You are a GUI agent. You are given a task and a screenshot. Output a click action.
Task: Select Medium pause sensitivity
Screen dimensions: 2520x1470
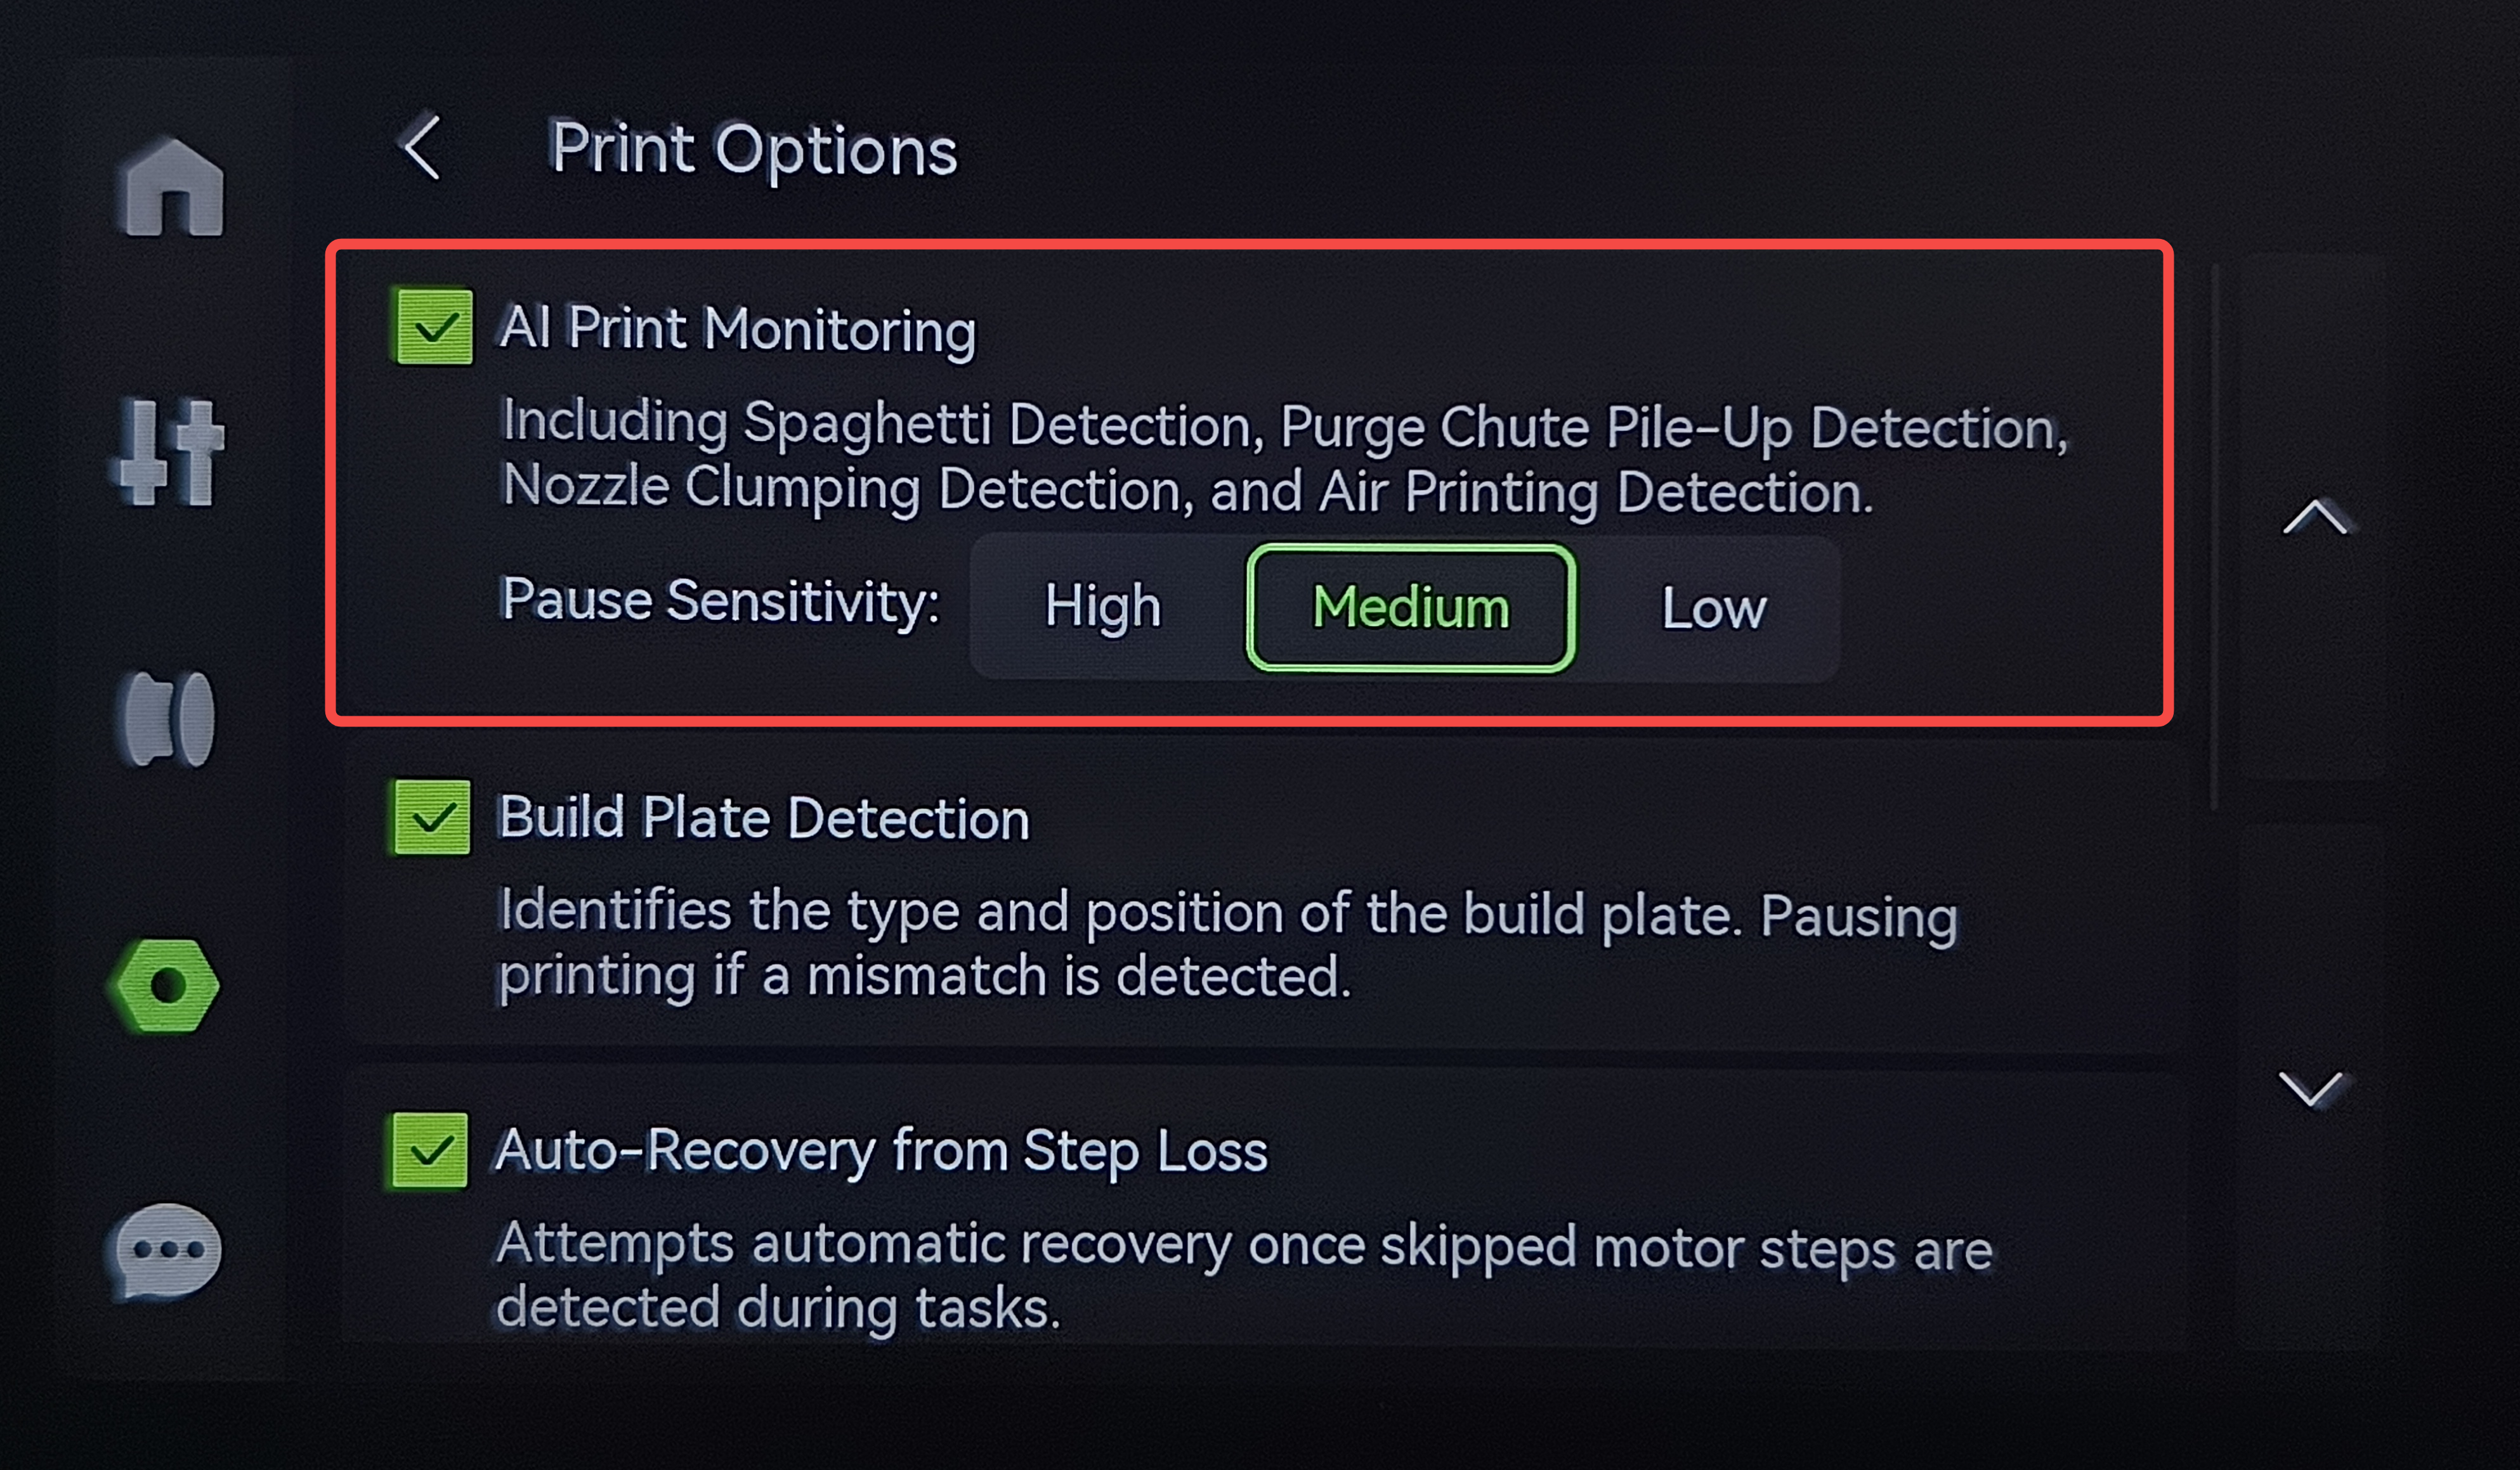point(1410,607)
